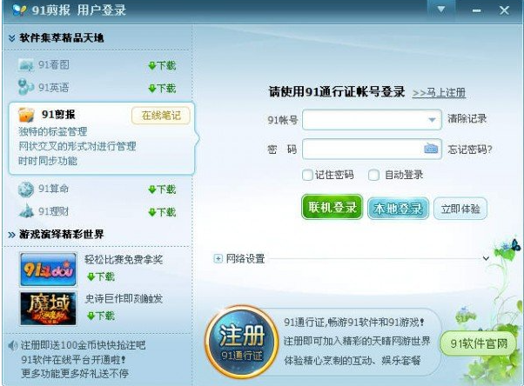Click the 91算命 fortune app icon
Viewport: 524px width, 386px height.
click(26, 189)
